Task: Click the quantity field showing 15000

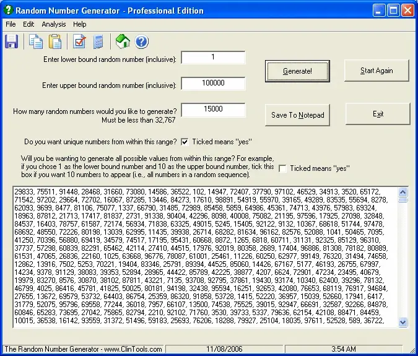Action: (213, 109)
